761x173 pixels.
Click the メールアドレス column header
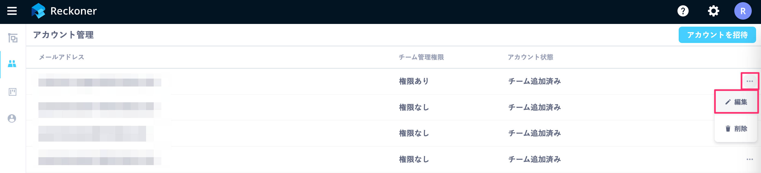[61, 57]
